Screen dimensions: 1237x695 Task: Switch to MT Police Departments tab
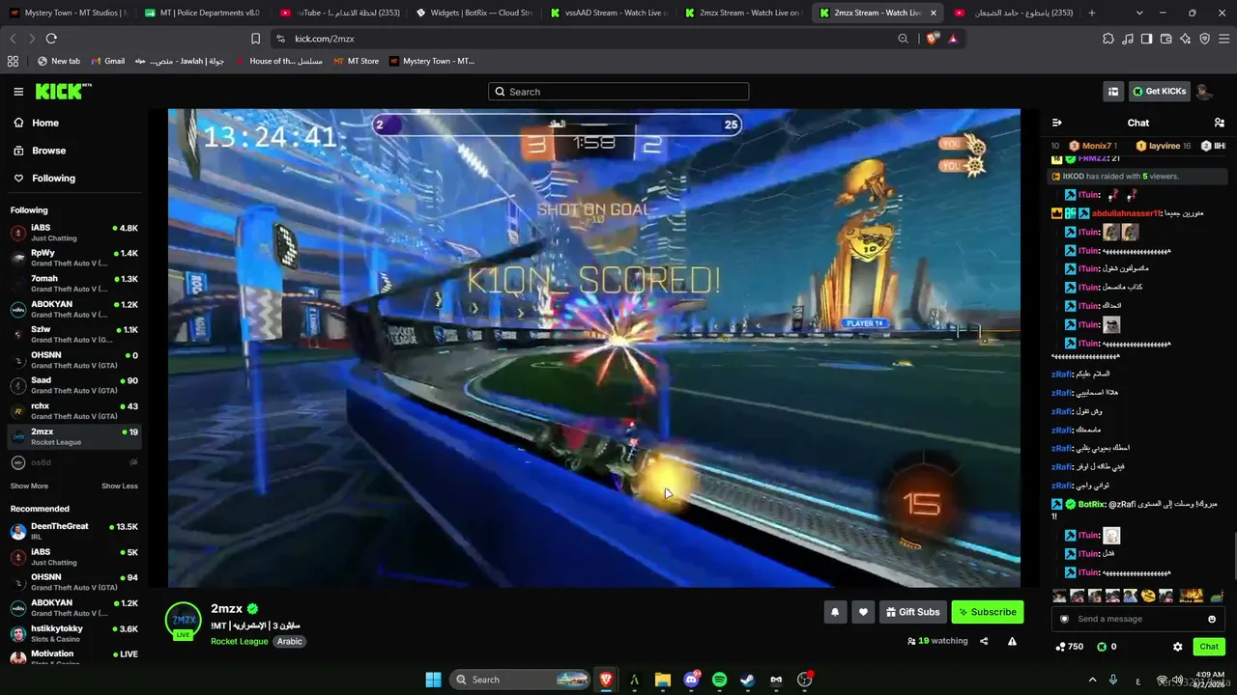pyautogui.click(x=201, y=13)
